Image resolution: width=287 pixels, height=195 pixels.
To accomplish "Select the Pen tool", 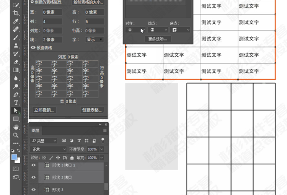I will 16,94.
